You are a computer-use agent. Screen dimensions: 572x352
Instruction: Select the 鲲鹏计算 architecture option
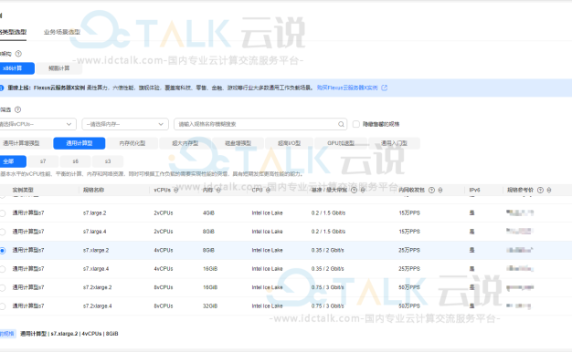click(59, 68)
